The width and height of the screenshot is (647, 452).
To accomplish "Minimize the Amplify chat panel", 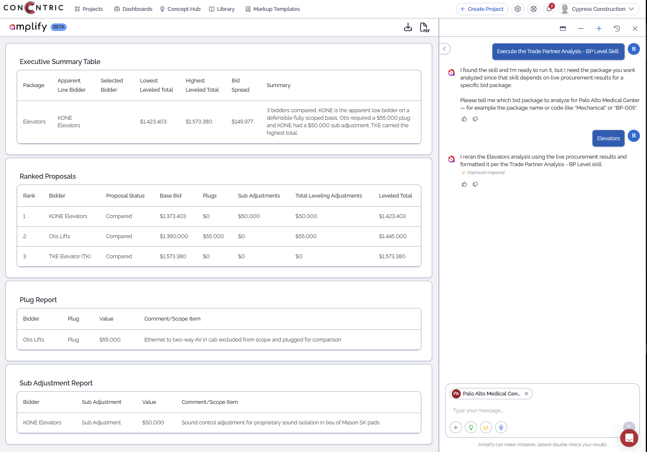I will 581,28.
